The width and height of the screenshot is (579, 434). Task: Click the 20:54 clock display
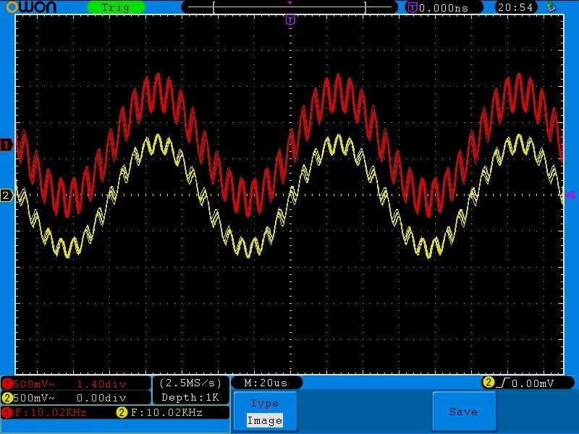tap(516, 7)
